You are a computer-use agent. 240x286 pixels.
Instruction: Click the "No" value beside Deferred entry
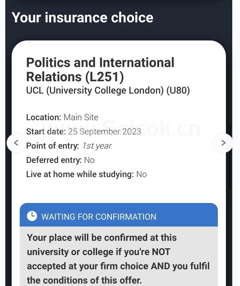89,160
